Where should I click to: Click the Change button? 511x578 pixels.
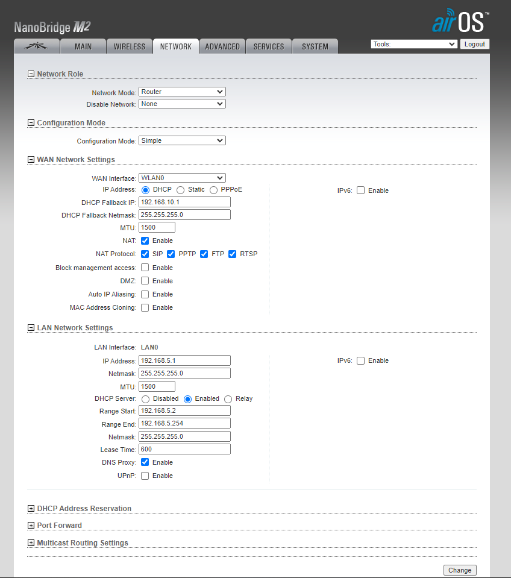pos(460,570)
